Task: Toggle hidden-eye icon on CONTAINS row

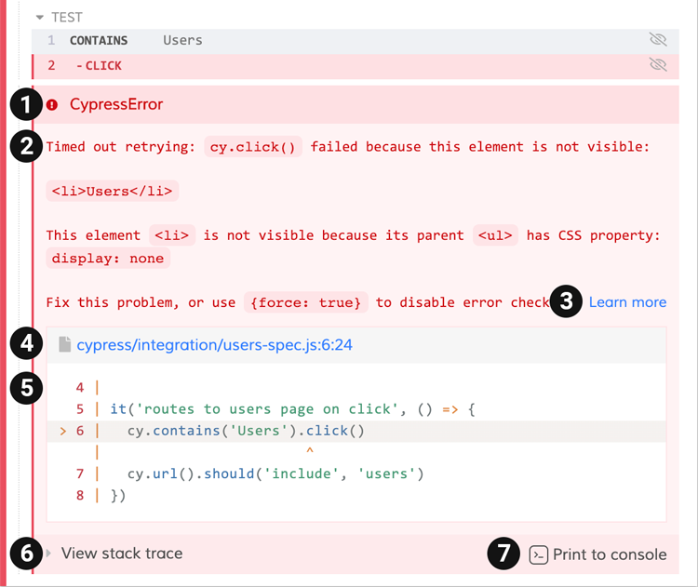Action: click(658, 40)
